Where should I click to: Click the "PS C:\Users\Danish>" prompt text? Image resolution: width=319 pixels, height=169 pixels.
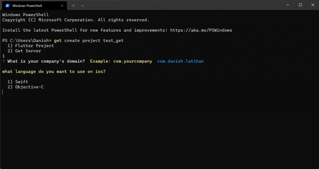click(x=27, y=41)
